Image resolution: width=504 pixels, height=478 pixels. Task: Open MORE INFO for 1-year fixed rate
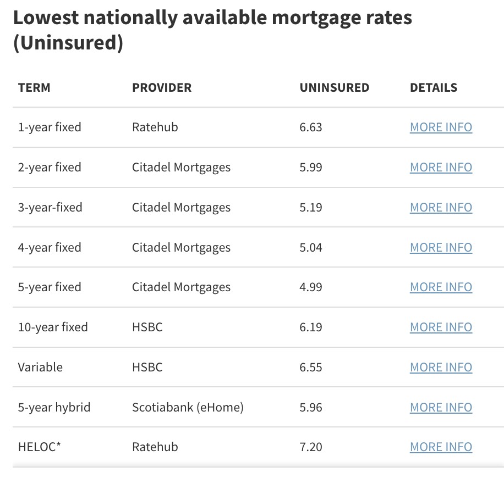[x=441, y=127]
